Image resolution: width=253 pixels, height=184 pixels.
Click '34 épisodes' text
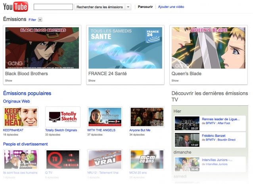pyautogui.click(x=137, y=135)
